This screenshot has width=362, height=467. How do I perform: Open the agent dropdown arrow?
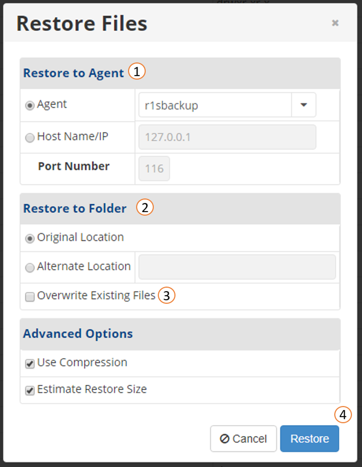tap(303, 105)
